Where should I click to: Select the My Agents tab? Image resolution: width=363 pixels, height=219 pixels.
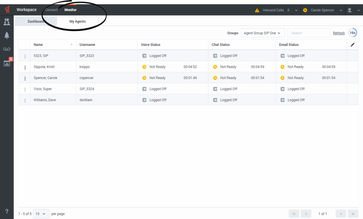click(x=77, y=21)
